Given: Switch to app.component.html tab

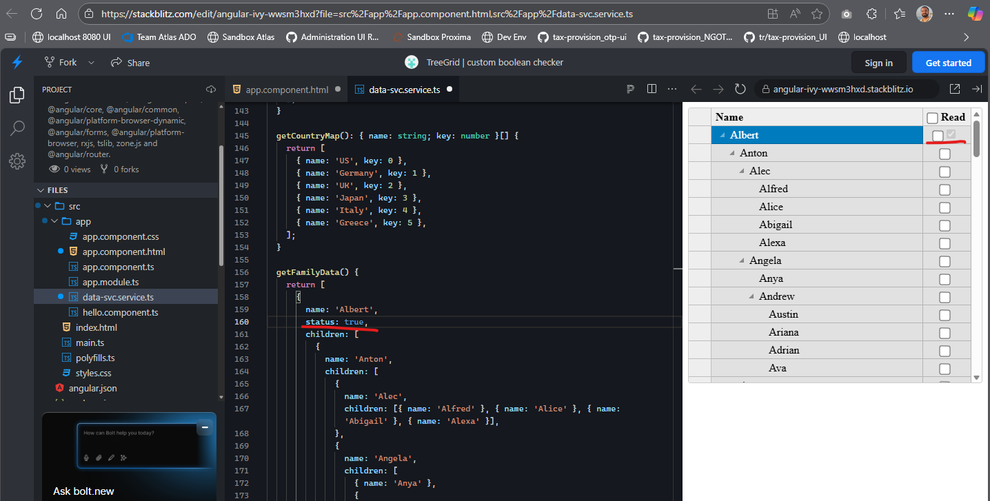Looking at the screenshot, I should (x=287, y=90).
